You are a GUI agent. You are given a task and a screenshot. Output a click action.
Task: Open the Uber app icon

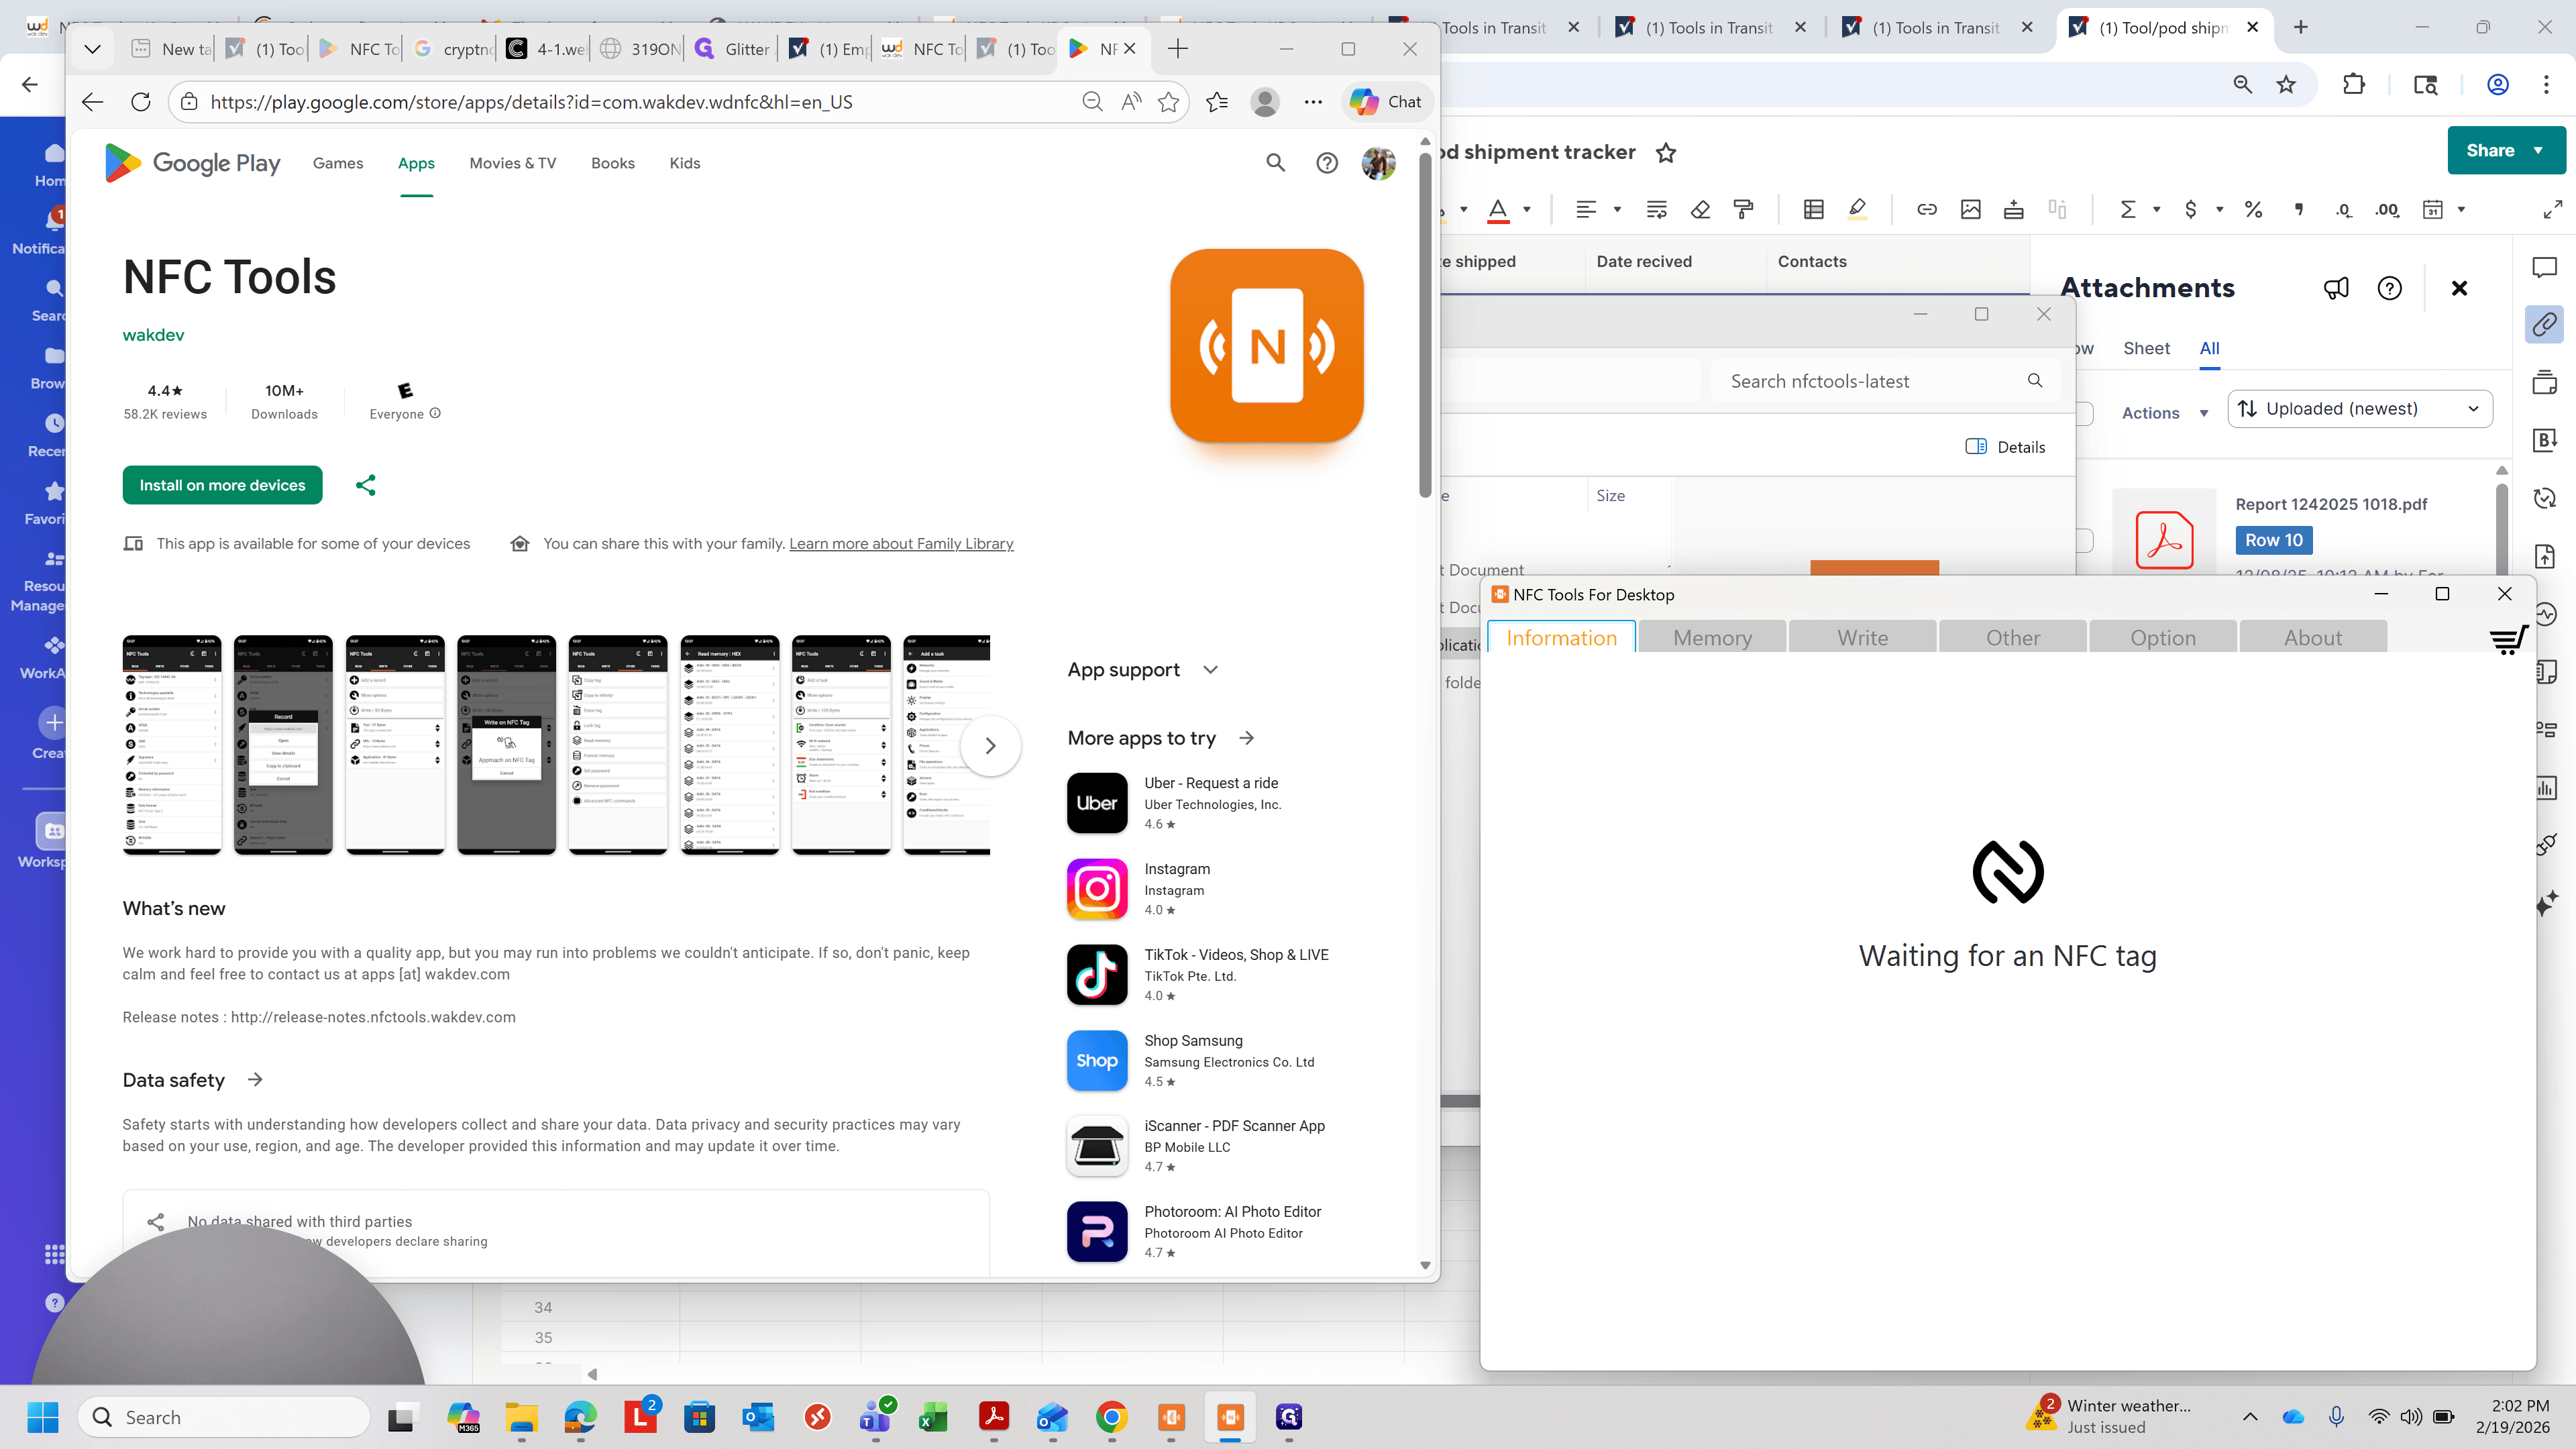[x=1097, y=803]
